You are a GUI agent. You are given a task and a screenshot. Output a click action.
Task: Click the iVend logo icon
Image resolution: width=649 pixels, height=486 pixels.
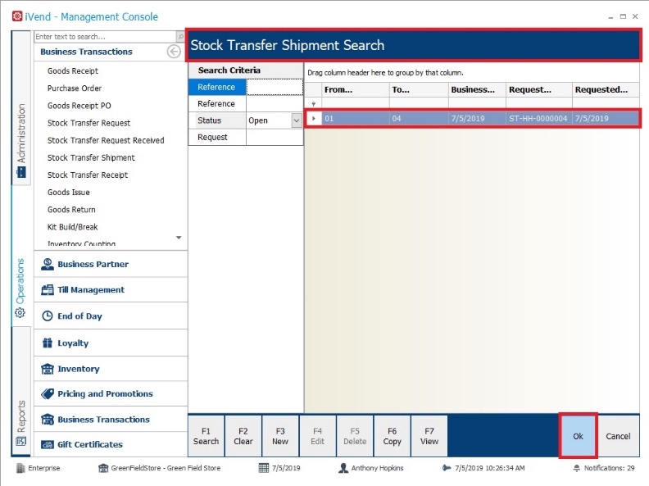[17, 16]
